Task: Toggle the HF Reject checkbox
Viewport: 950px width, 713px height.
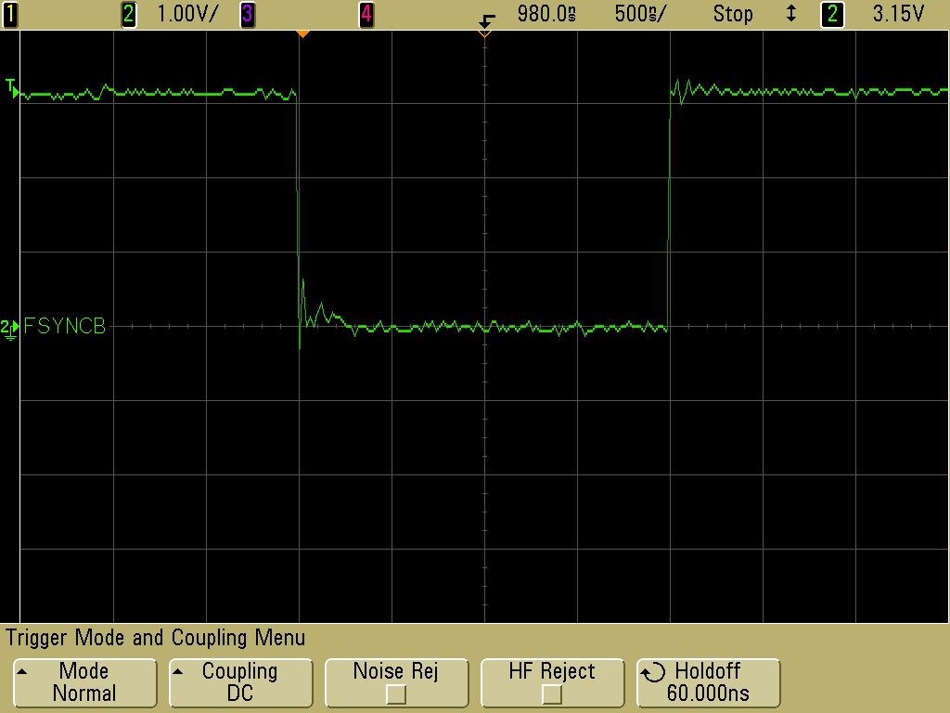Action: [x=552, y=694]
